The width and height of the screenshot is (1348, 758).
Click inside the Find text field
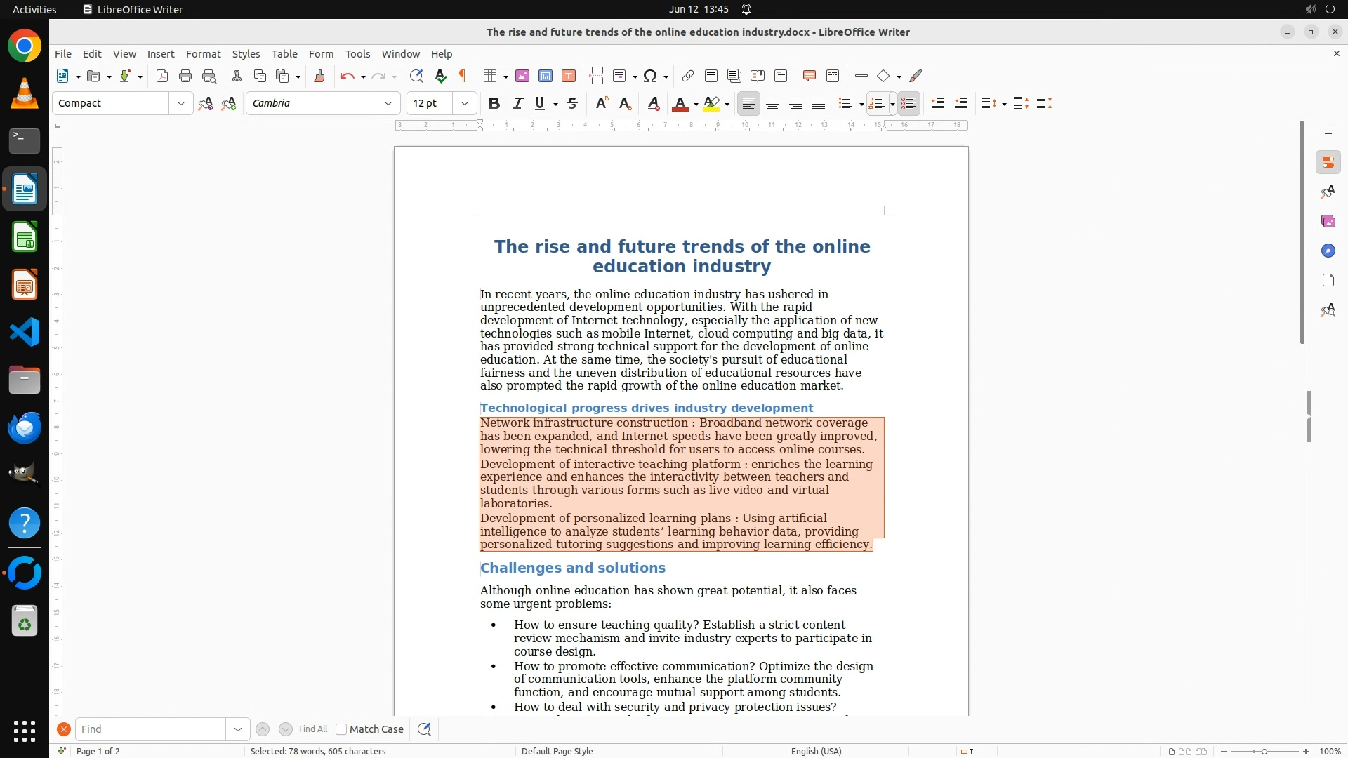point(150,729)
